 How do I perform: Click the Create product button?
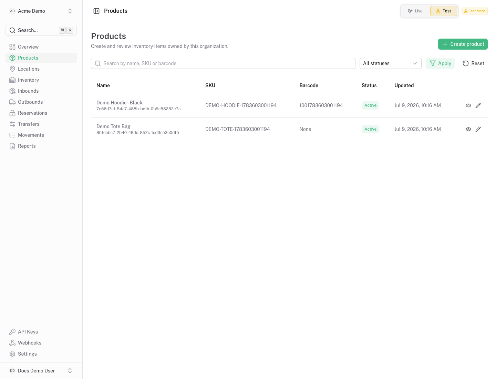[x=463, y=44]
